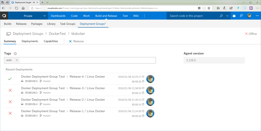This screenshot has width=261, height=131.
Task: Click the kkdocker breadcrumb text
Action: (78, 34)
